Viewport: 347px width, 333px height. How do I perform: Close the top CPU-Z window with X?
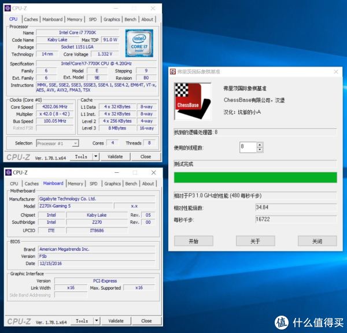click(153, 9)
